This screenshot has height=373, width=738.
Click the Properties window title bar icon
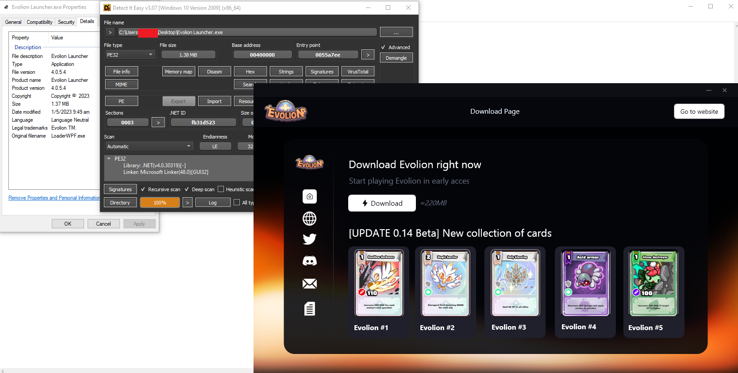click(6, 7)
